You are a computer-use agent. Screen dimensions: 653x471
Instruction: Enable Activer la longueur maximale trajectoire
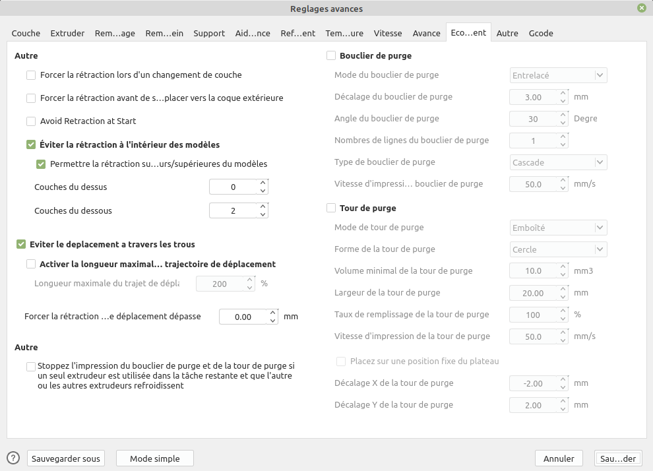(x=31, y=264)
